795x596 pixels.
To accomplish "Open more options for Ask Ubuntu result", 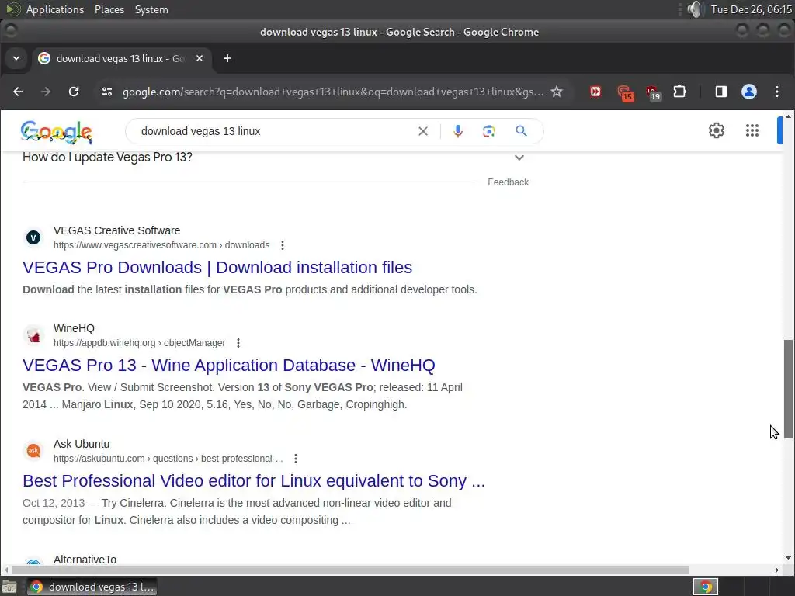I will pos(296,459).
